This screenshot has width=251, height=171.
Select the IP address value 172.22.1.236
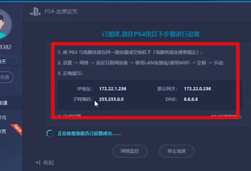[x=113, y=89]
